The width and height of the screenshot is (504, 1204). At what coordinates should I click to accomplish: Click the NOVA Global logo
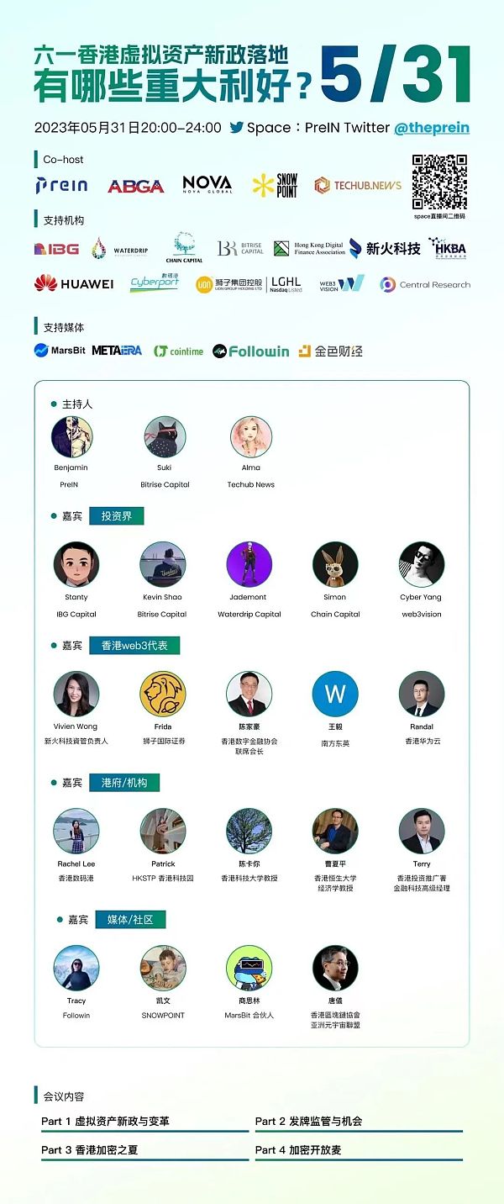click(x=207, y=184)
